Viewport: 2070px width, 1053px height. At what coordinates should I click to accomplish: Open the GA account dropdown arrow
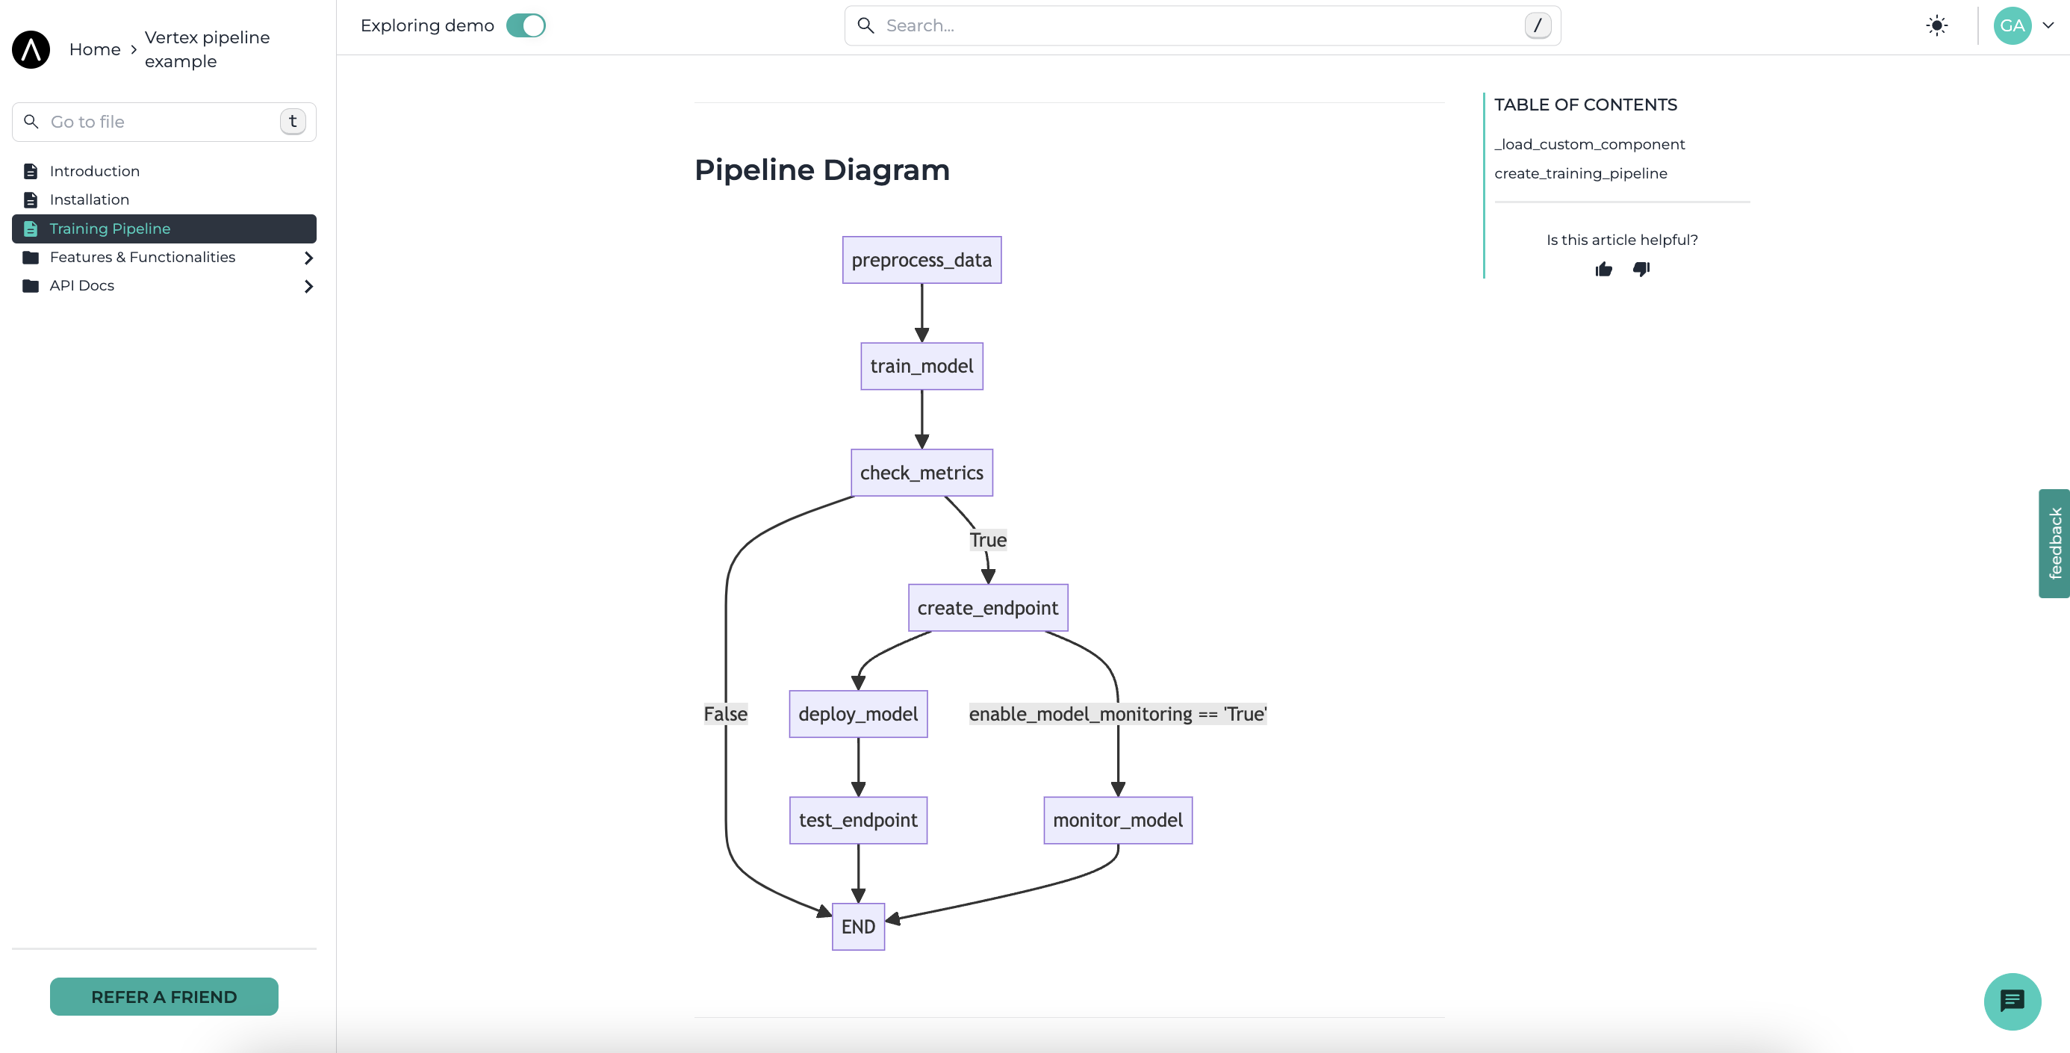pyautogui.click(x=2048, y=25)
